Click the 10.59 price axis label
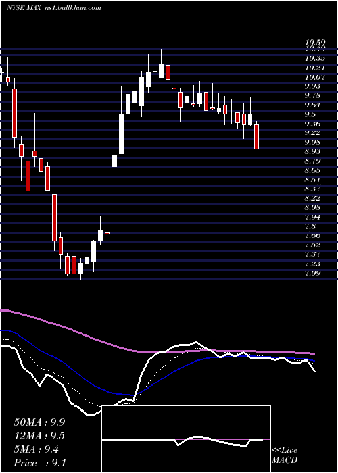Viewport: 338px width, 473px height. point(316,43)
